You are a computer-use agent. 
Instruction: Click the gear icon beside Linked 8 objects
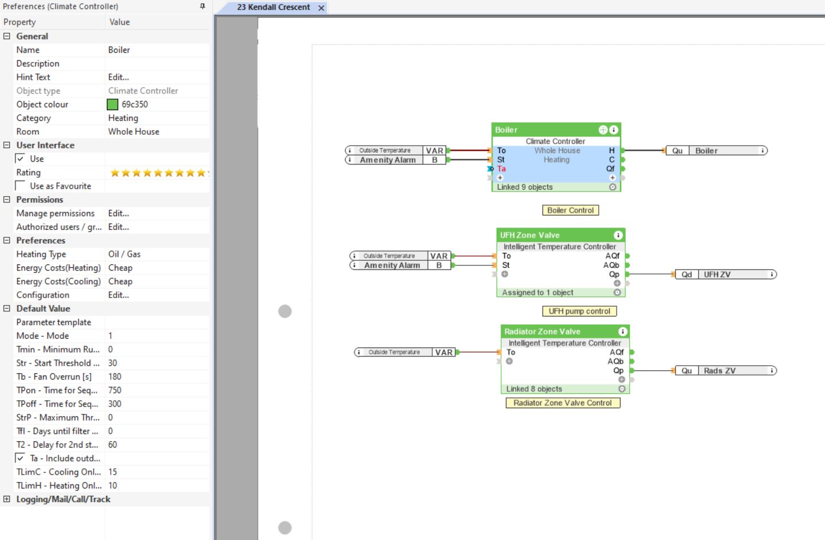[x=622, y=389]
